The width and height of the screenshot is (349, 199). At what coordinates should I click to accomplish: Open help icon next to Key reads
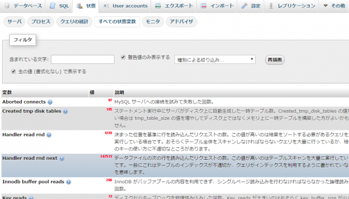click(x=32, y=197)
